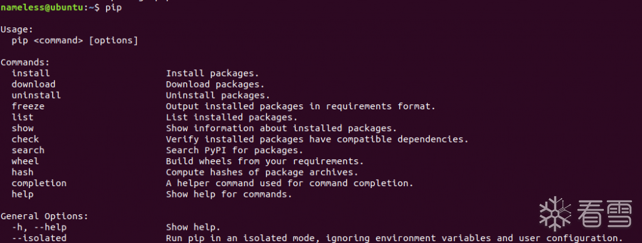Click the '-h, --help' option
642x243 pixels.
coord(39,227)
